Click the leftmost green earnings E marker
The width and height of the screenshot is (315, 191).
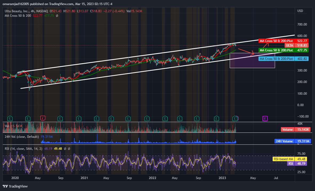pos(10,119)
